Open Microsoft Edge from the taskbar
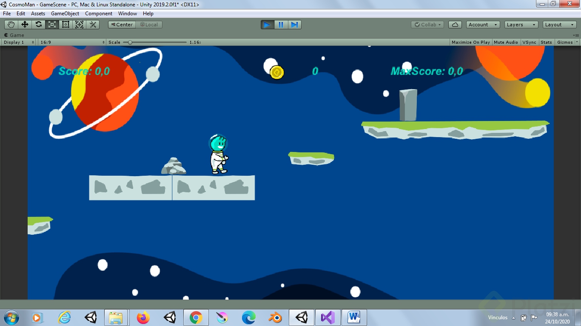 click(x=249, y=318)
